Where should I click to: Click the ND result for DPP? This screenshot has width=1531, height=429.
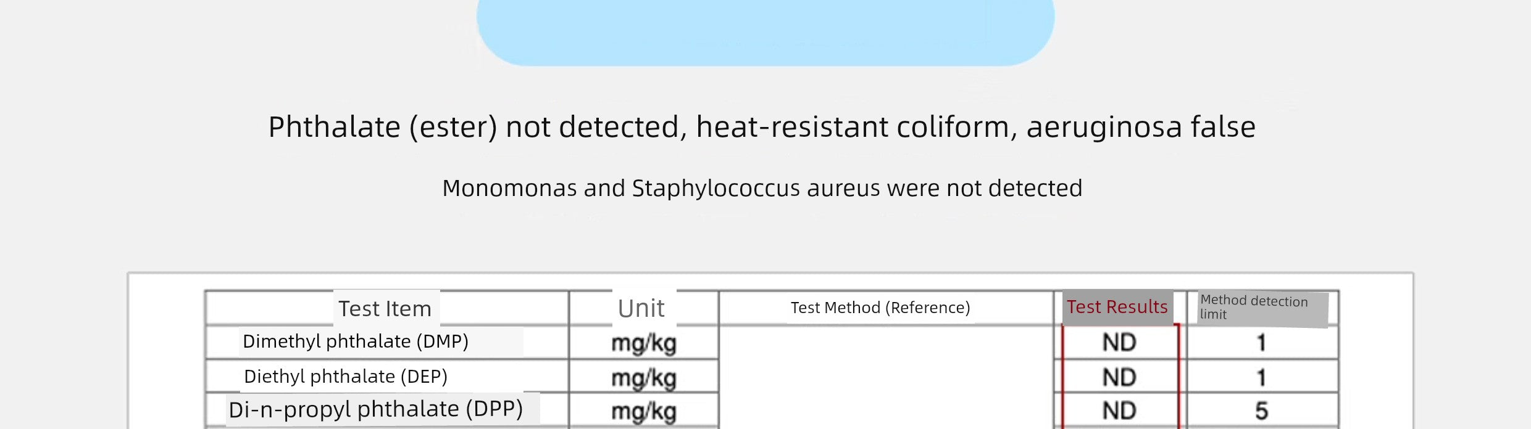tap(1119, 411)
